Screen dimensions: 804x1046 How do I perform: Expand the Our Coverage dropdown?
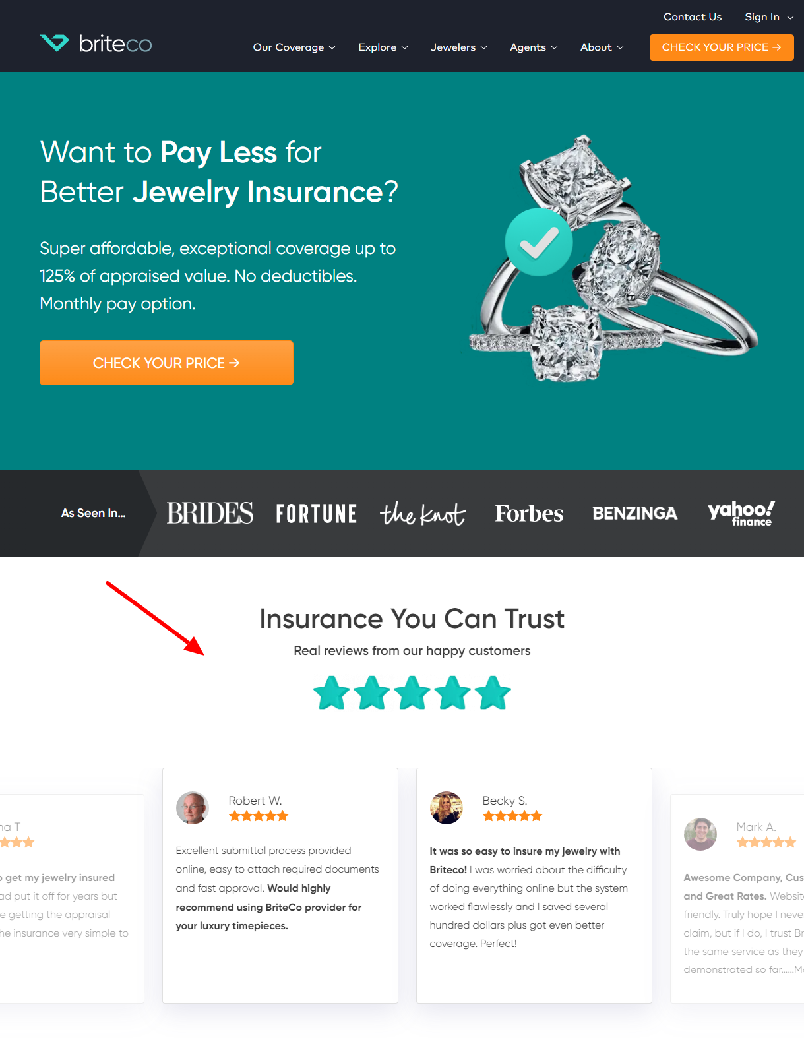coord(294,47)
